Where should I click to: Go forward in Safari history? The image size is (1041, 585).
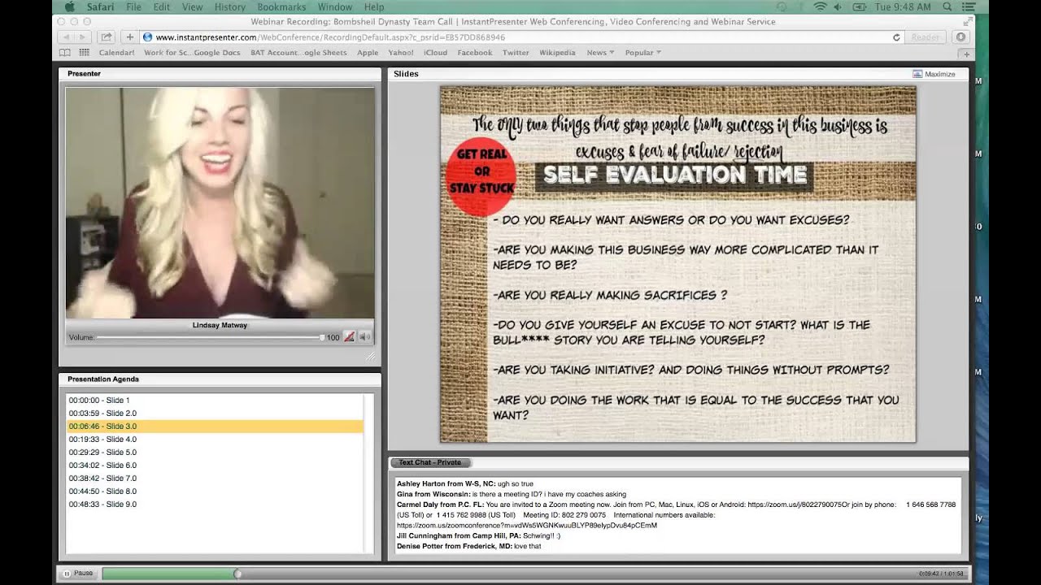(x=84, y=37)
